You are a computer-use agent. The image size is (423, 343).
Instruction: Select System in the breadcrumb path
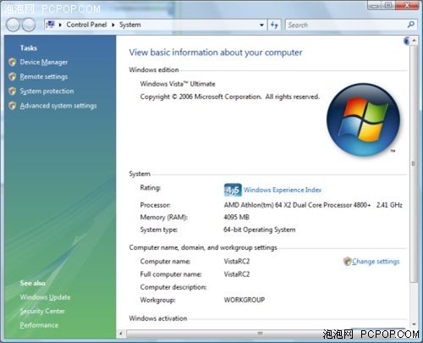[129, 25]
